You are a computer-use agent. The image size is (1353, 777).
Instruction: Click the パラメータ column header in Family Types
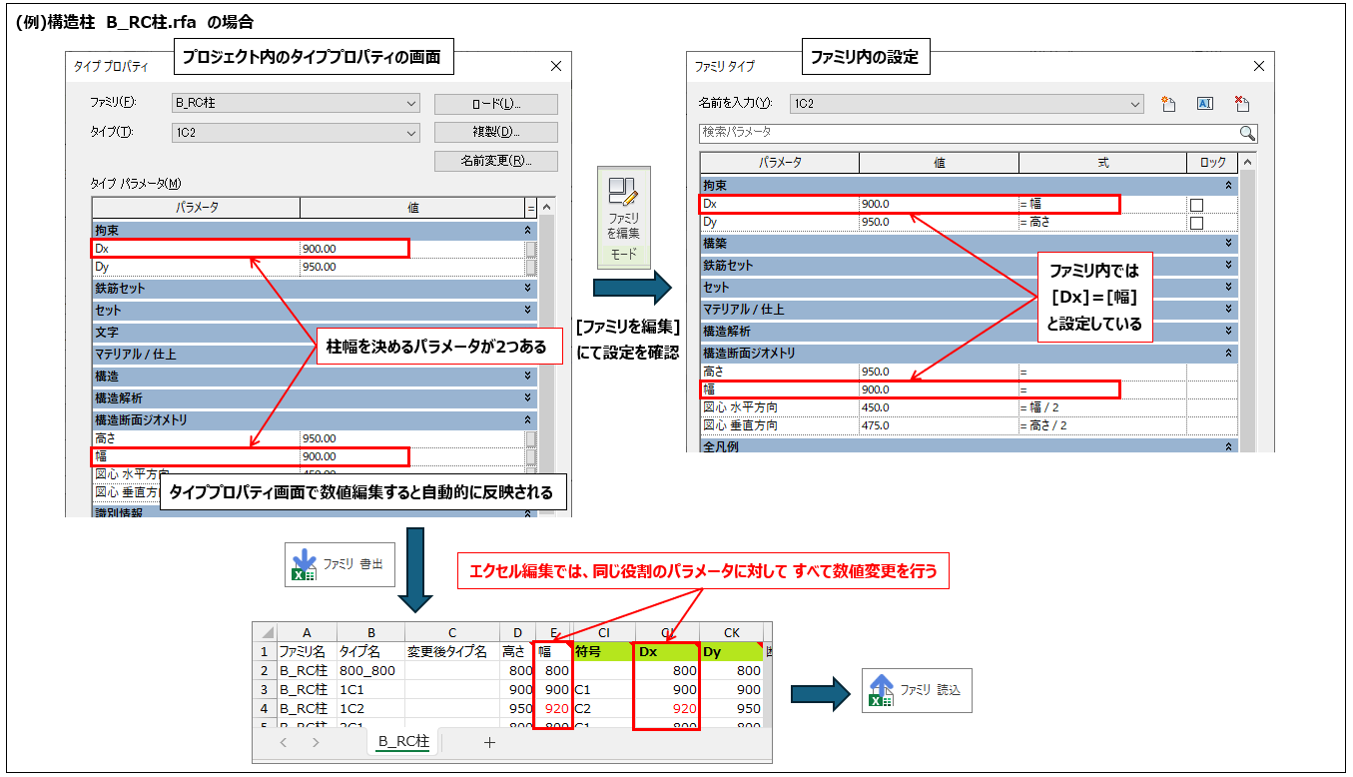(780, 162)
